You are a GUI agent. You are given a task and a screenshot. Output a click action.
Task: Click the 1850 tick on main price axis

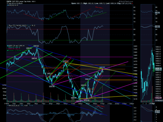[135, 77]
